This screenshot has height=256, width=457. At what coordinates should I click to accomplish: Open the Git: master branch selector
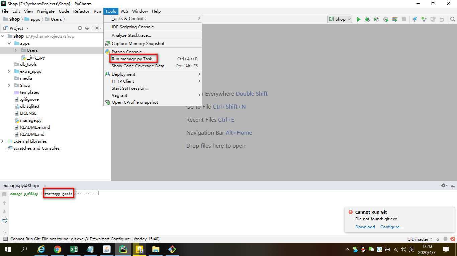point(420,239)
